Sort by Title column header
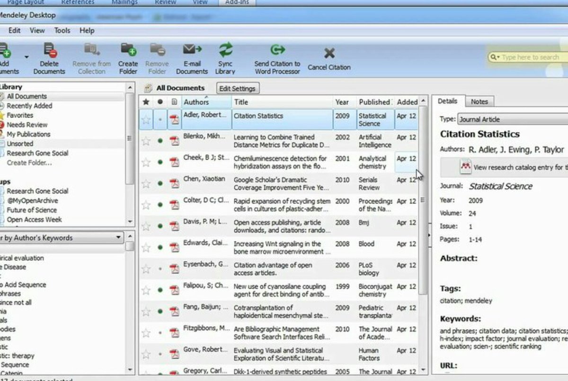568x381 pixels. 282,102
